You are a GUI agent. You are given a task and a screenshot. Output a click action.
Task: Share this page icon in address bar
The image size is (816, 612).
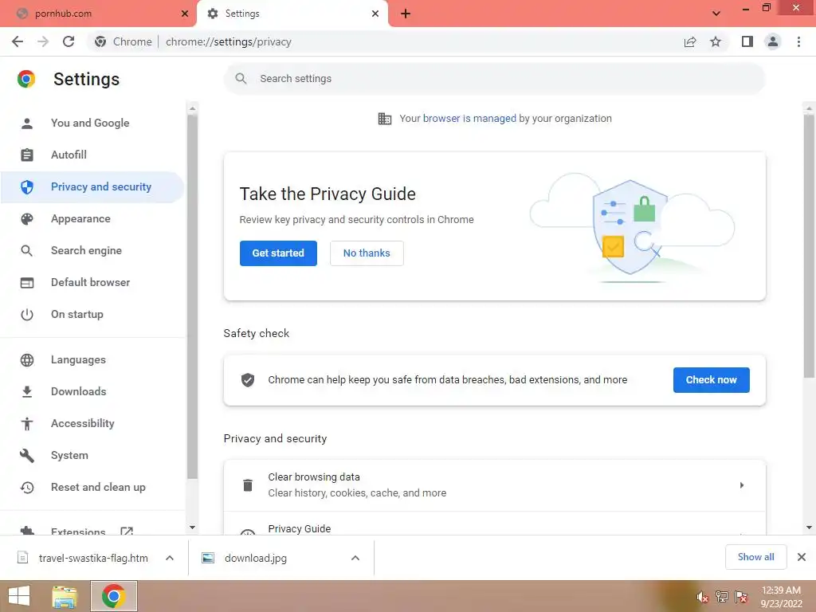coord(690,41)
